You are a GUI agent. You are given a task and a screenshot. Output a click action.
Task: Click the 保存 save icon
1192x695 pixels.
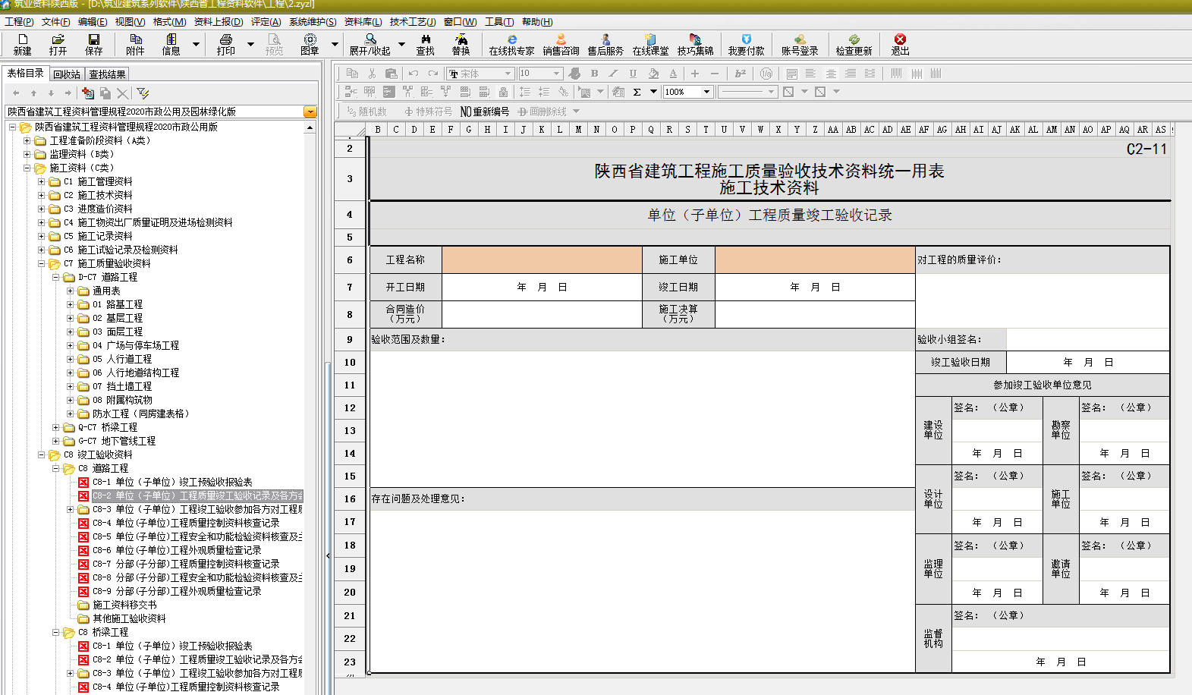pos(93,45)
